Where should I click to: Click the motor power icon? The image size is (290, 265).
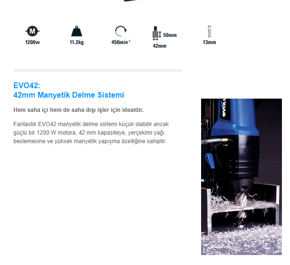pyautogui.click(x=31, y=32)
